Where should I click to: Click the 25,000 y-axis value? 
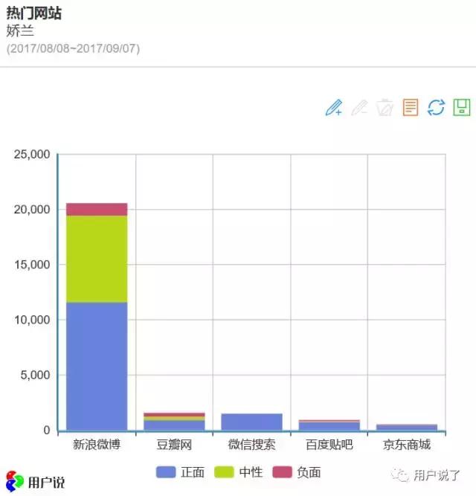32,155
